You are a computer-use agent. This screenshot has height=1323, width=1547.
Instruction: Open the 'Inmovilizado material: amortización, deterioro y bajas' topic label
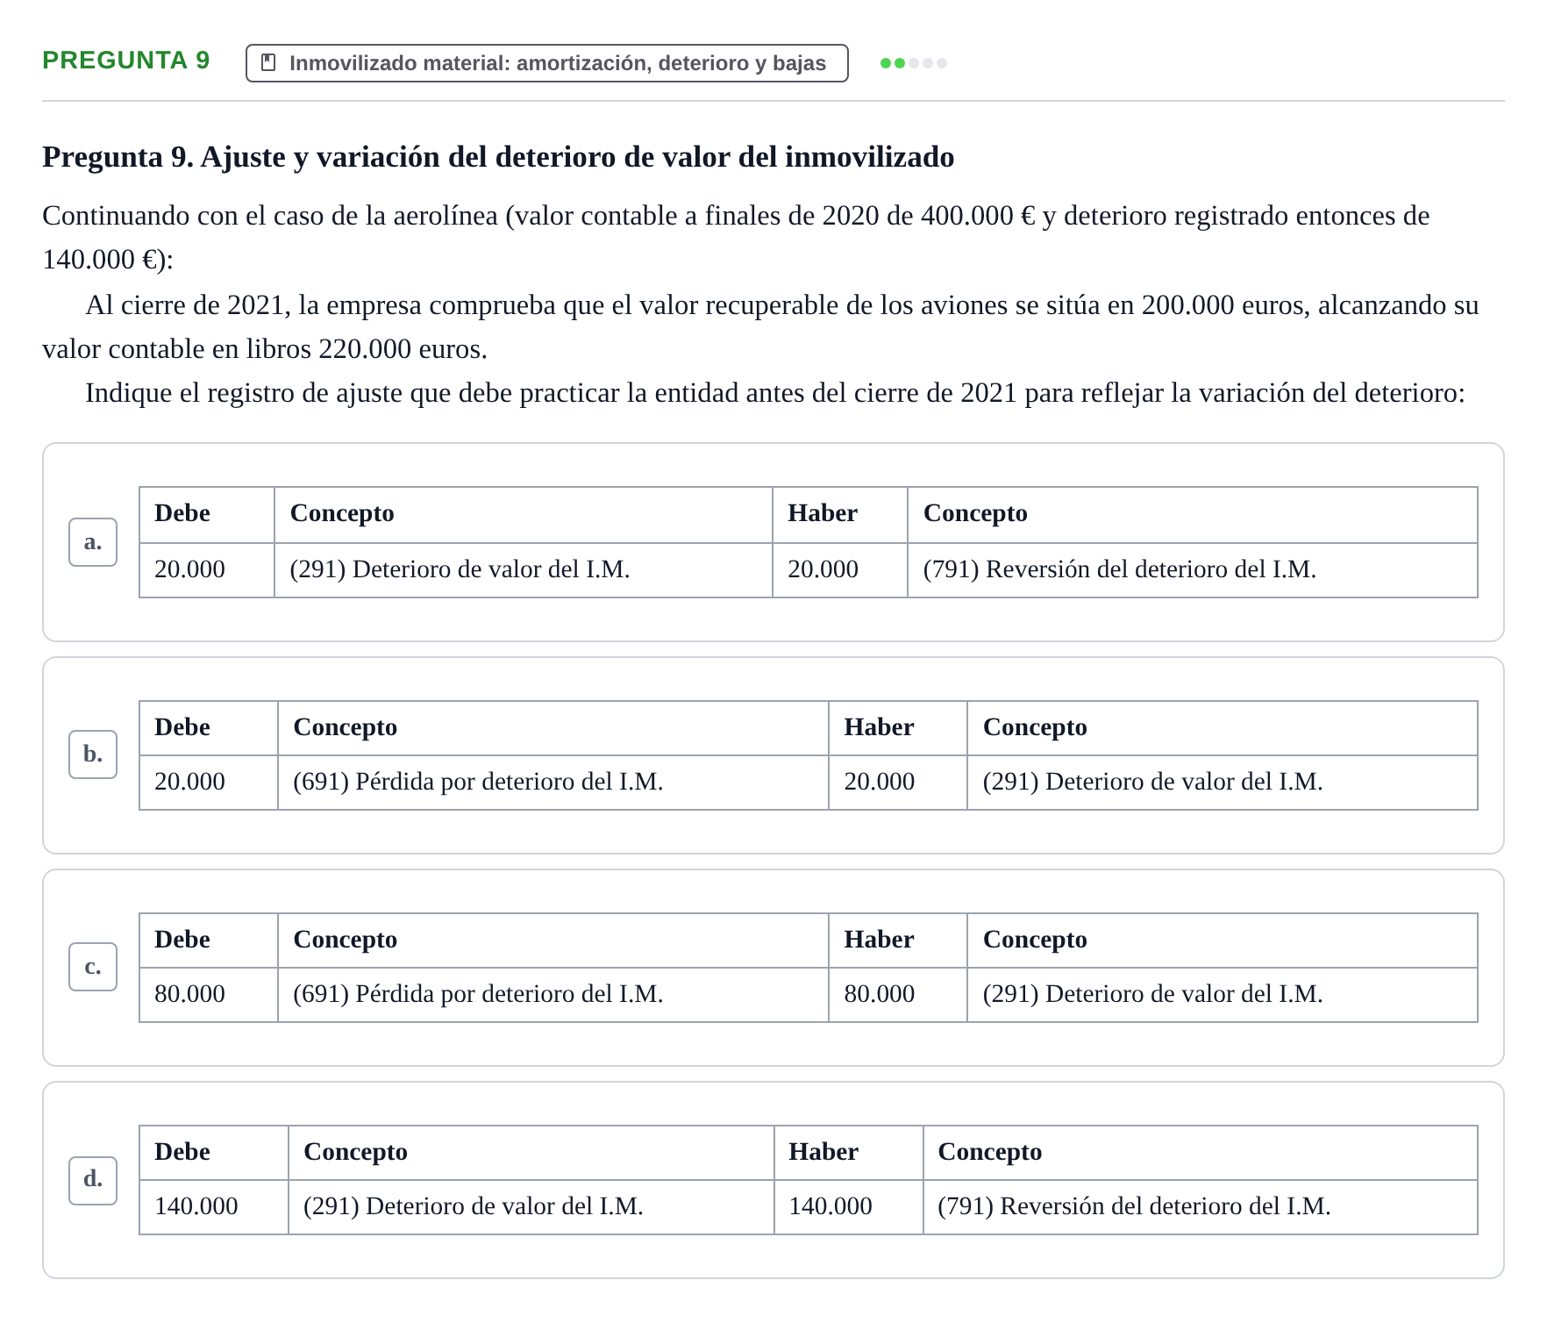(x=547, y=63)
